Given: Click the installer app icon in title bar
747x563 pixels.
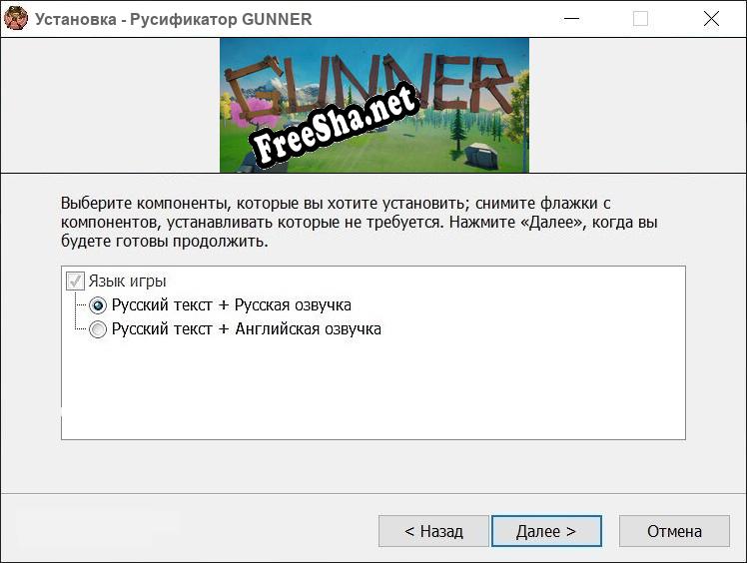Looking at the screenshot, I should [16, 19].
